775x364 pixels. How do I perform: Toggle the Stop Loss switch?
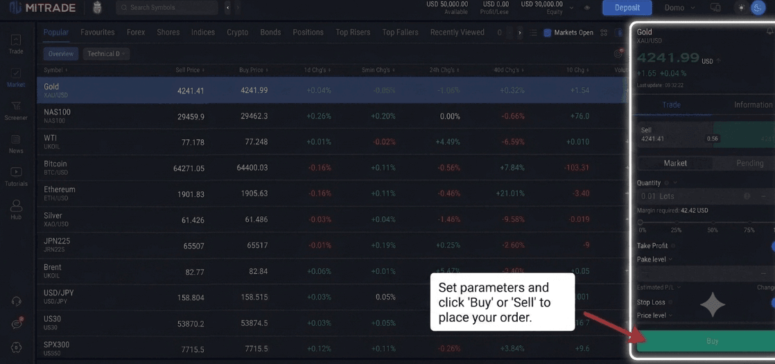pyautogui.click(x=772, y=302)
